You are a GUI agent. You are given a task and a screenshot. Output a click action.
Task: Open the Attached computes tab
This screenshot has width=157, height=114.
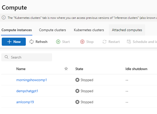(127, 30)
